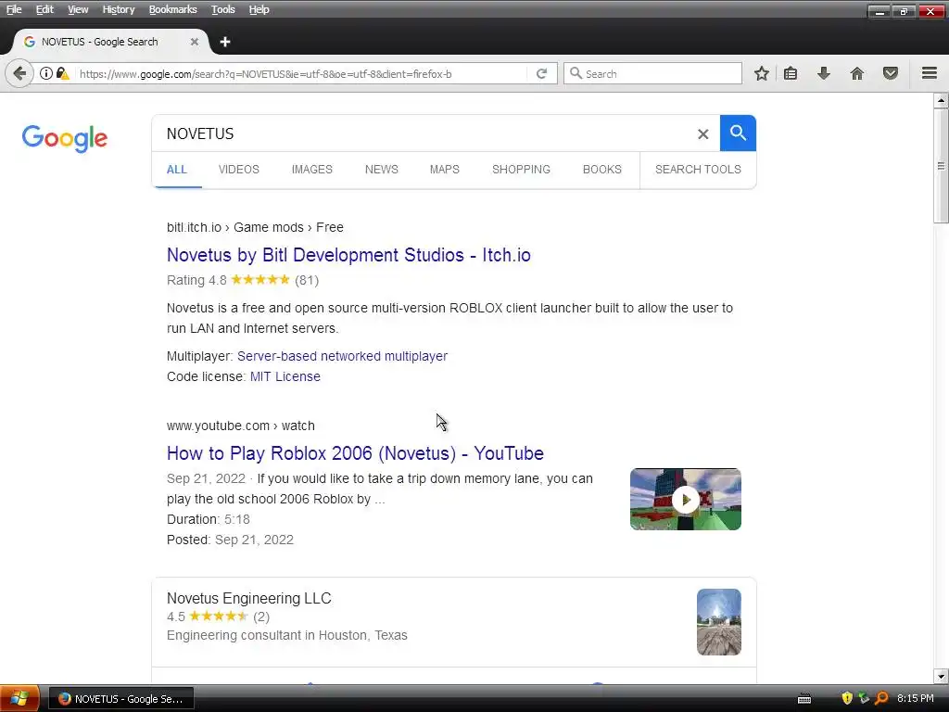Open Server-based networked multiplayer link

point(342,356)
